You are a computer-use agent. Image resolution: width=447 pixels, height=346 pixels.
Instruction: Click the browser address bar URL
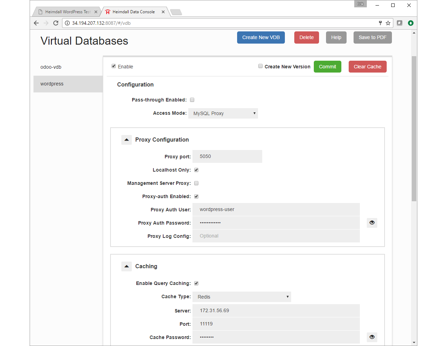pyautogui.click(x=101, y=23)
